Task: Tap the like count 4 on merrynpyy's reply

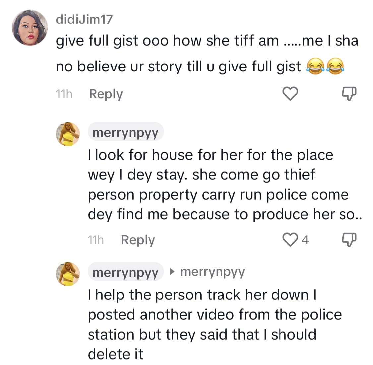Action: coord(305,240)
